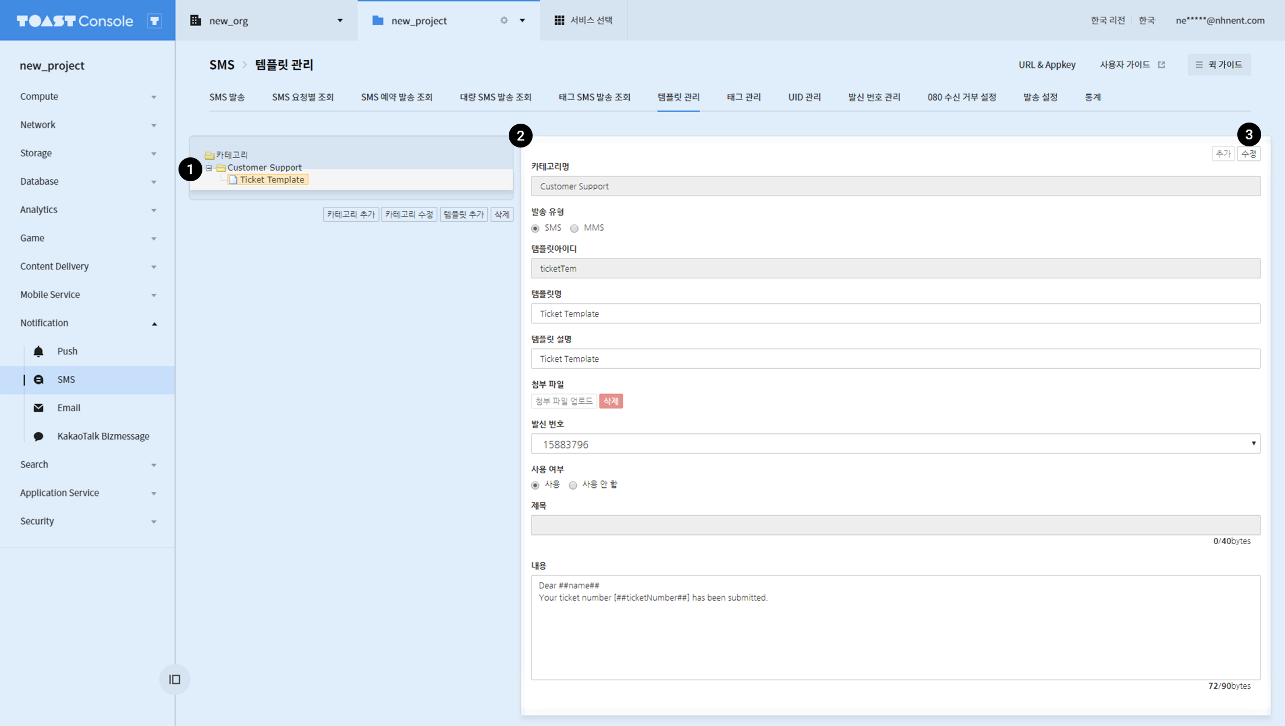Click into the template content text area
The height and width of the screenshot is (726, 1285).
pos(895,627)
